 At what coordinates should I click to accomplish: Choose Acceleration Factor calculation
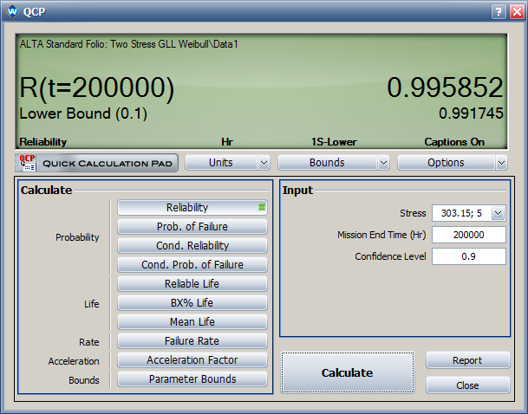click(x=192, y=359)
